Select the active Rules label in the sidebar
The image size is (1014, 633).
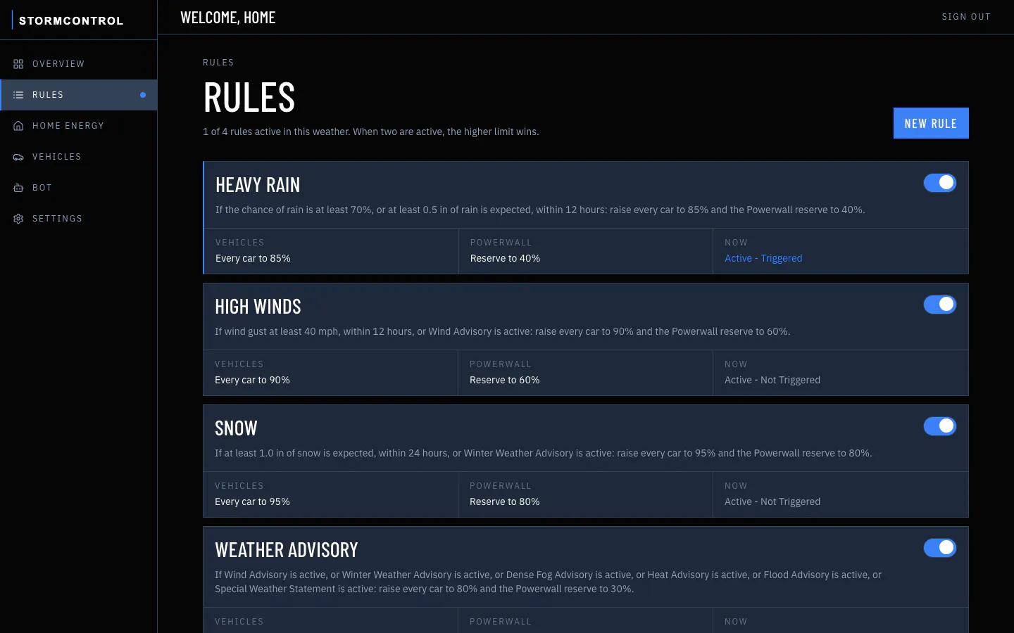click(48, 95)
